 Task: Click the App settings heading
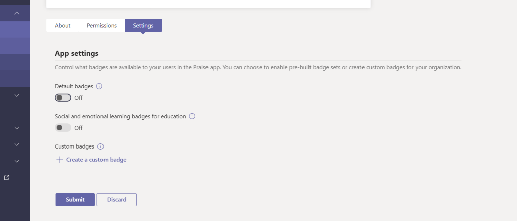[76, 53]
